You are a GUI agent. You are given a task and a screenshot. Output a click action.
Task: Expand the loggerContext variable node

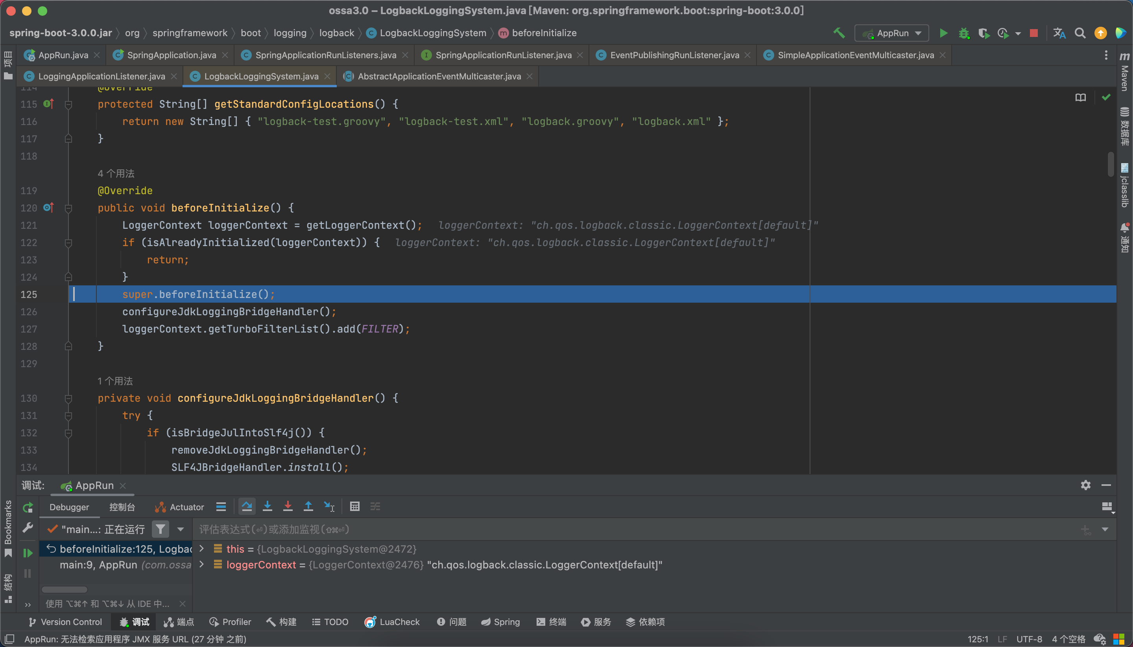tap(201, 564)
